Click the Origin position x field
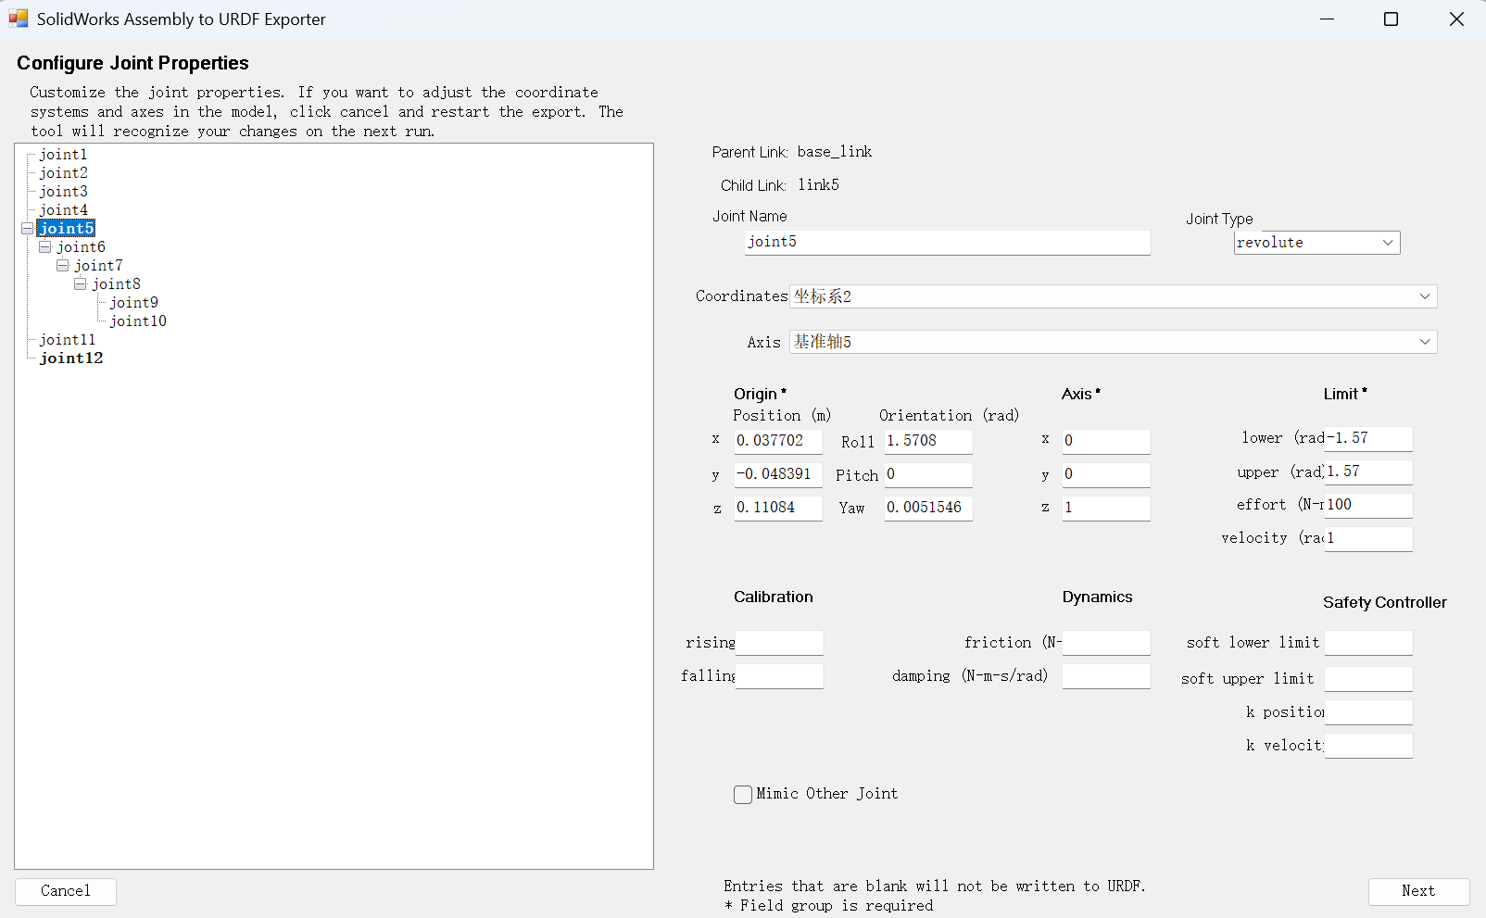 [778, 441]
